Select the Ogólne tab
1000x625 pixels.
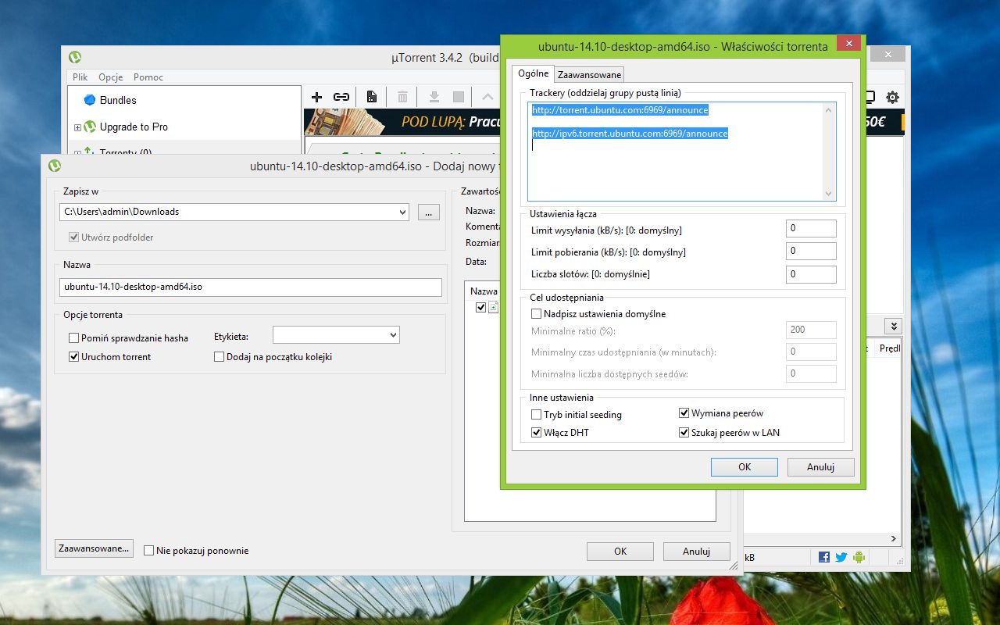(534, 73)
